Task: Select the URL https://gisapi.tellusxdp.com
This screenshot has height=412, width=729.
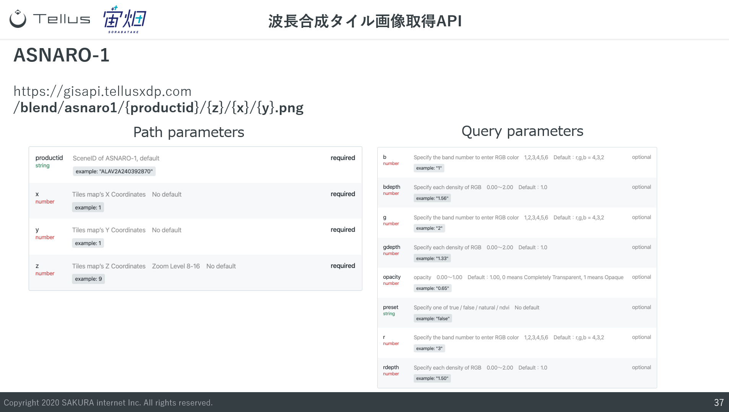Action: pos(102,91)
